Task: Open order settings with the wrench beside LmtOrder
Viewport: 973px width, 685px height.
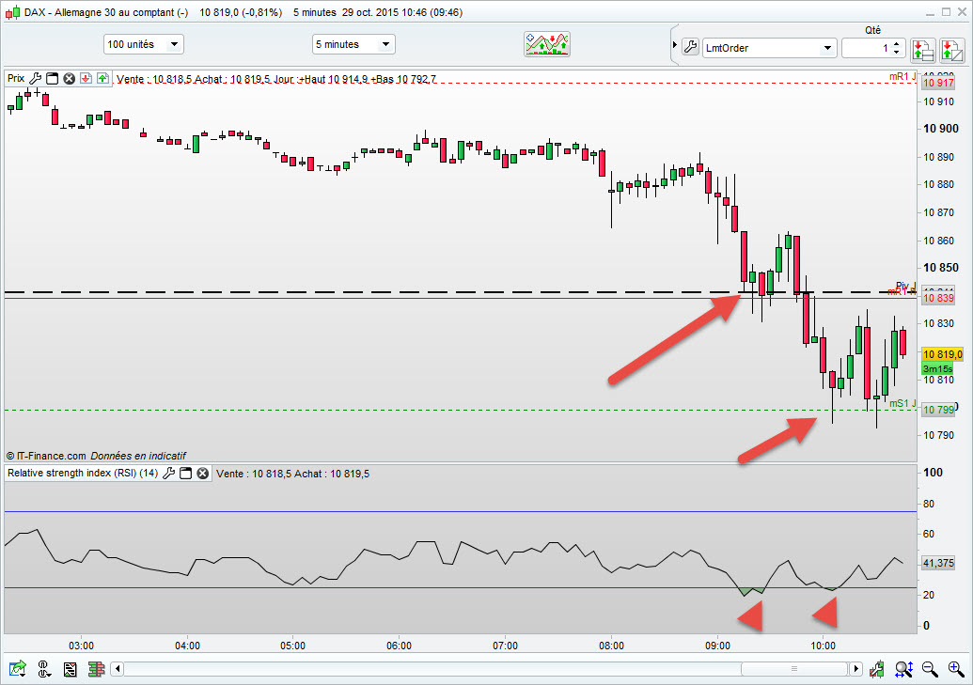Action: pyautogui.click(x=691, y=47)
